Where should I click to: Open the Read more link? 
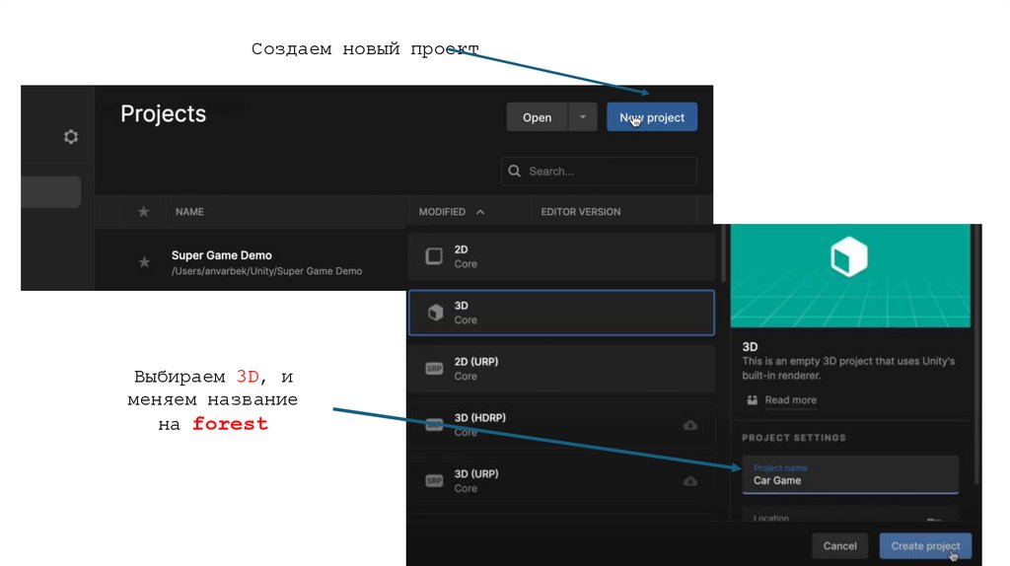(790, 400)
